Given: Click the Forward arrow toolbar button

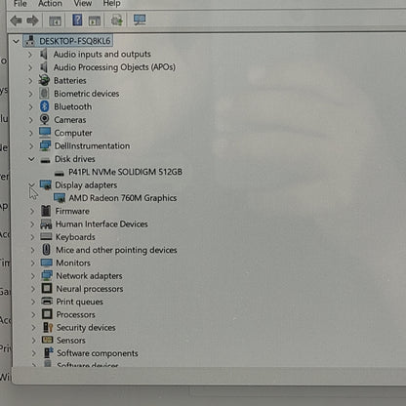Looking at the screenshot, I should tap(32, 21).
